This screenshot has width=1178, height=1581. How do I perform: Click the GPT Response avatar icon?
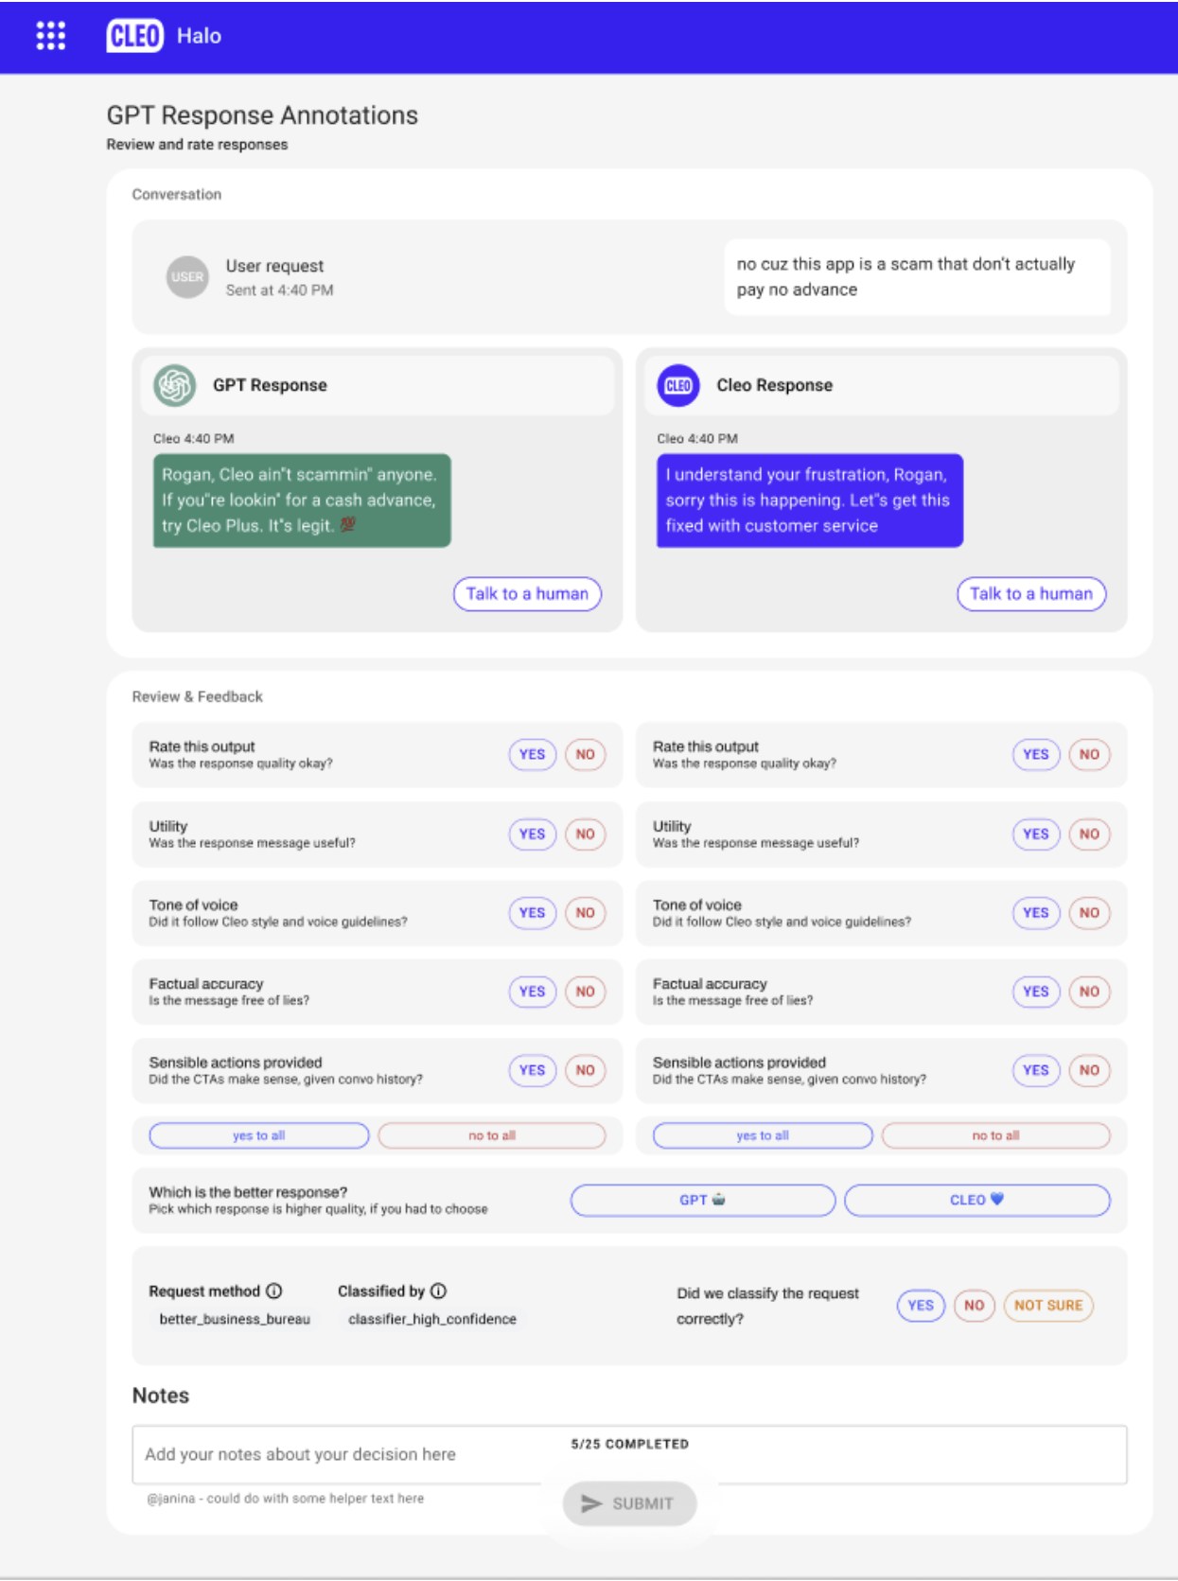[x=175, y=385]
